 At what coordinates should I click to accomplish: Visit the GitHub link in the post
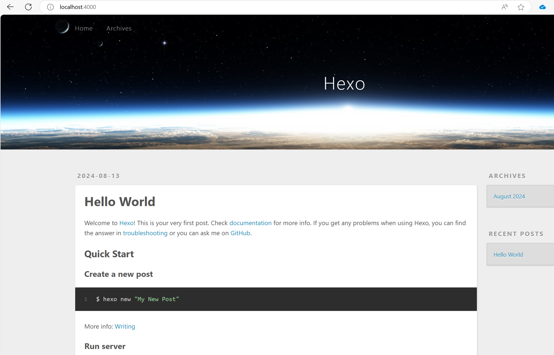tap(240, 233)
